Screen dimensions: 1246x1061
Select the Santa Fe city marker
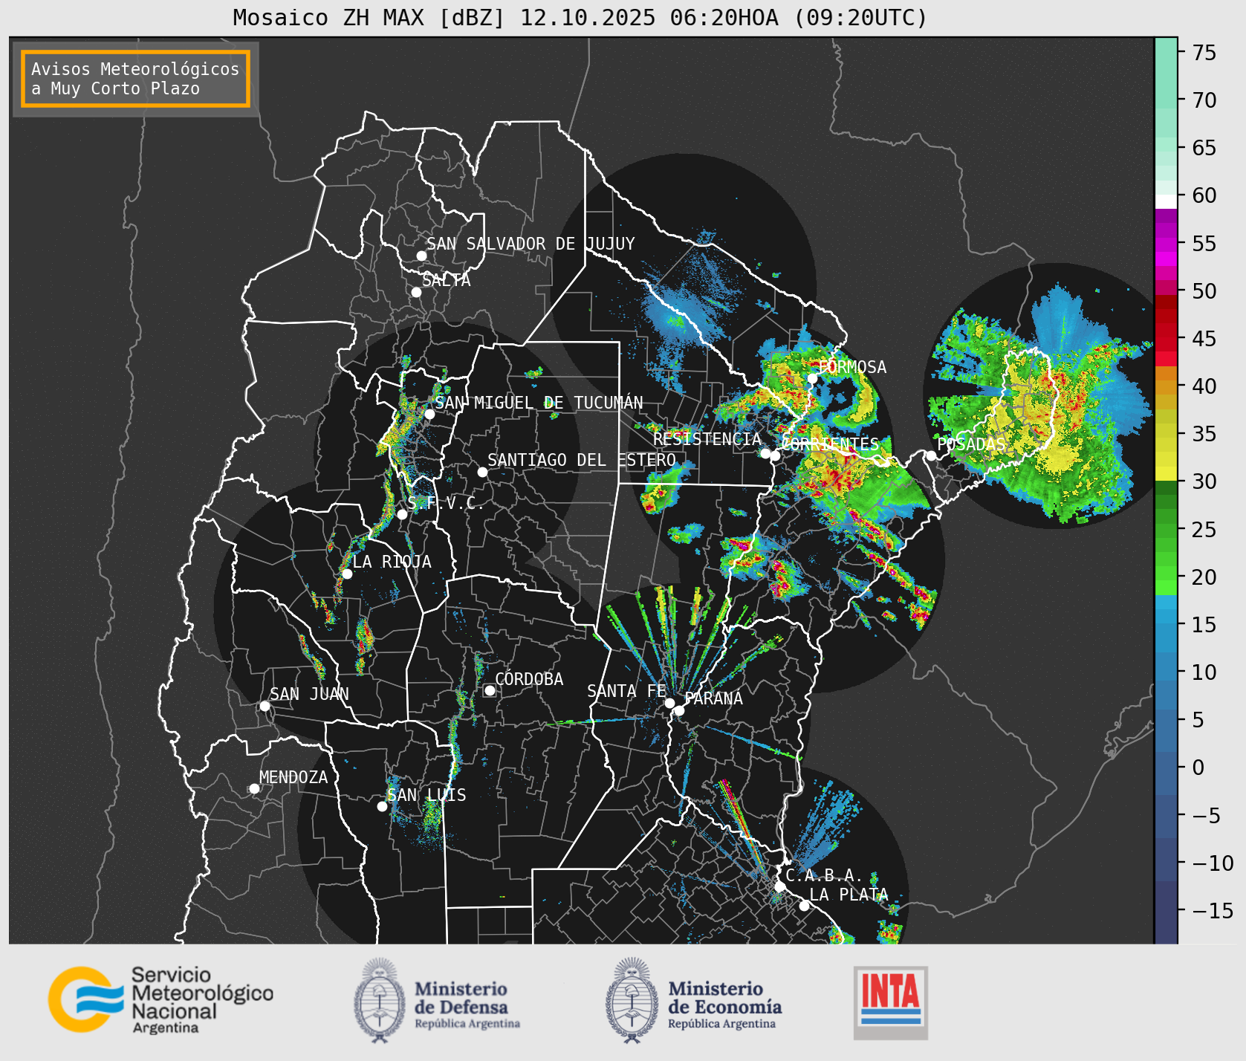pyautogui.click(x=669, y=703)
